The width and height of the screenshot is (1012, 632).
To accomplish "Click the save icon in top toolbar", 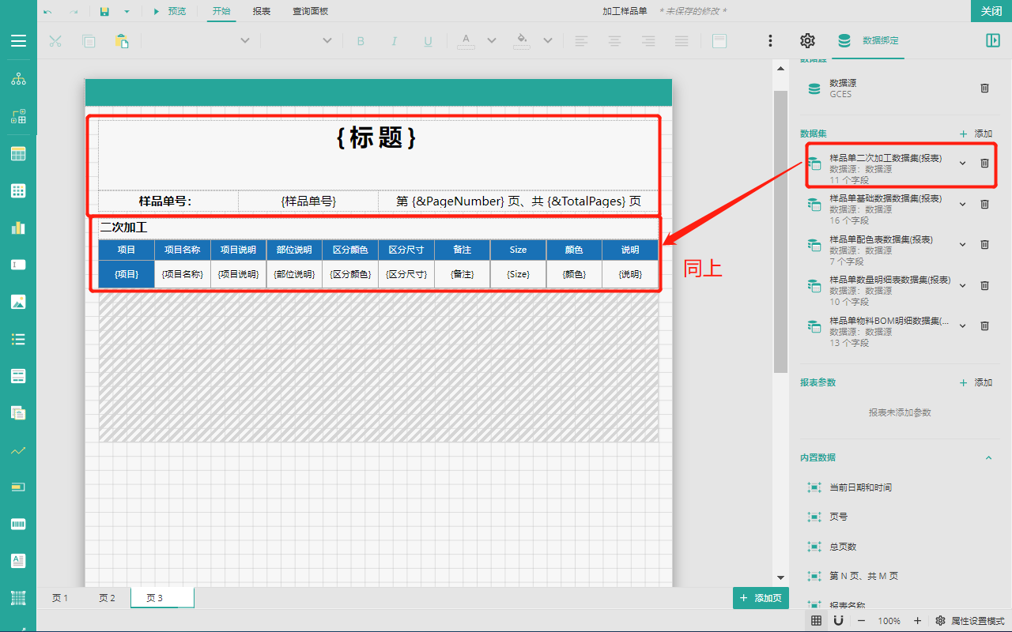I will point(104,11).
